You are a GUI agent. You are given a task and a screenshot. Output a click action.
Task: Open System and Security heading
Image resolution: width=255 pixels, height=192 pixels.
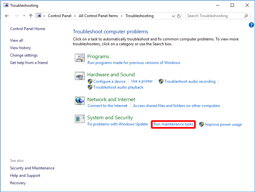(110, 118)
